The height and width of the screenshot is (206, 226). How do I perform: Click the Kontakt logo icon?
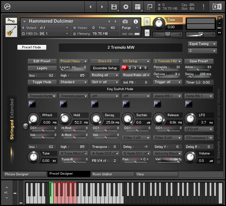click(x=7, y=7)
